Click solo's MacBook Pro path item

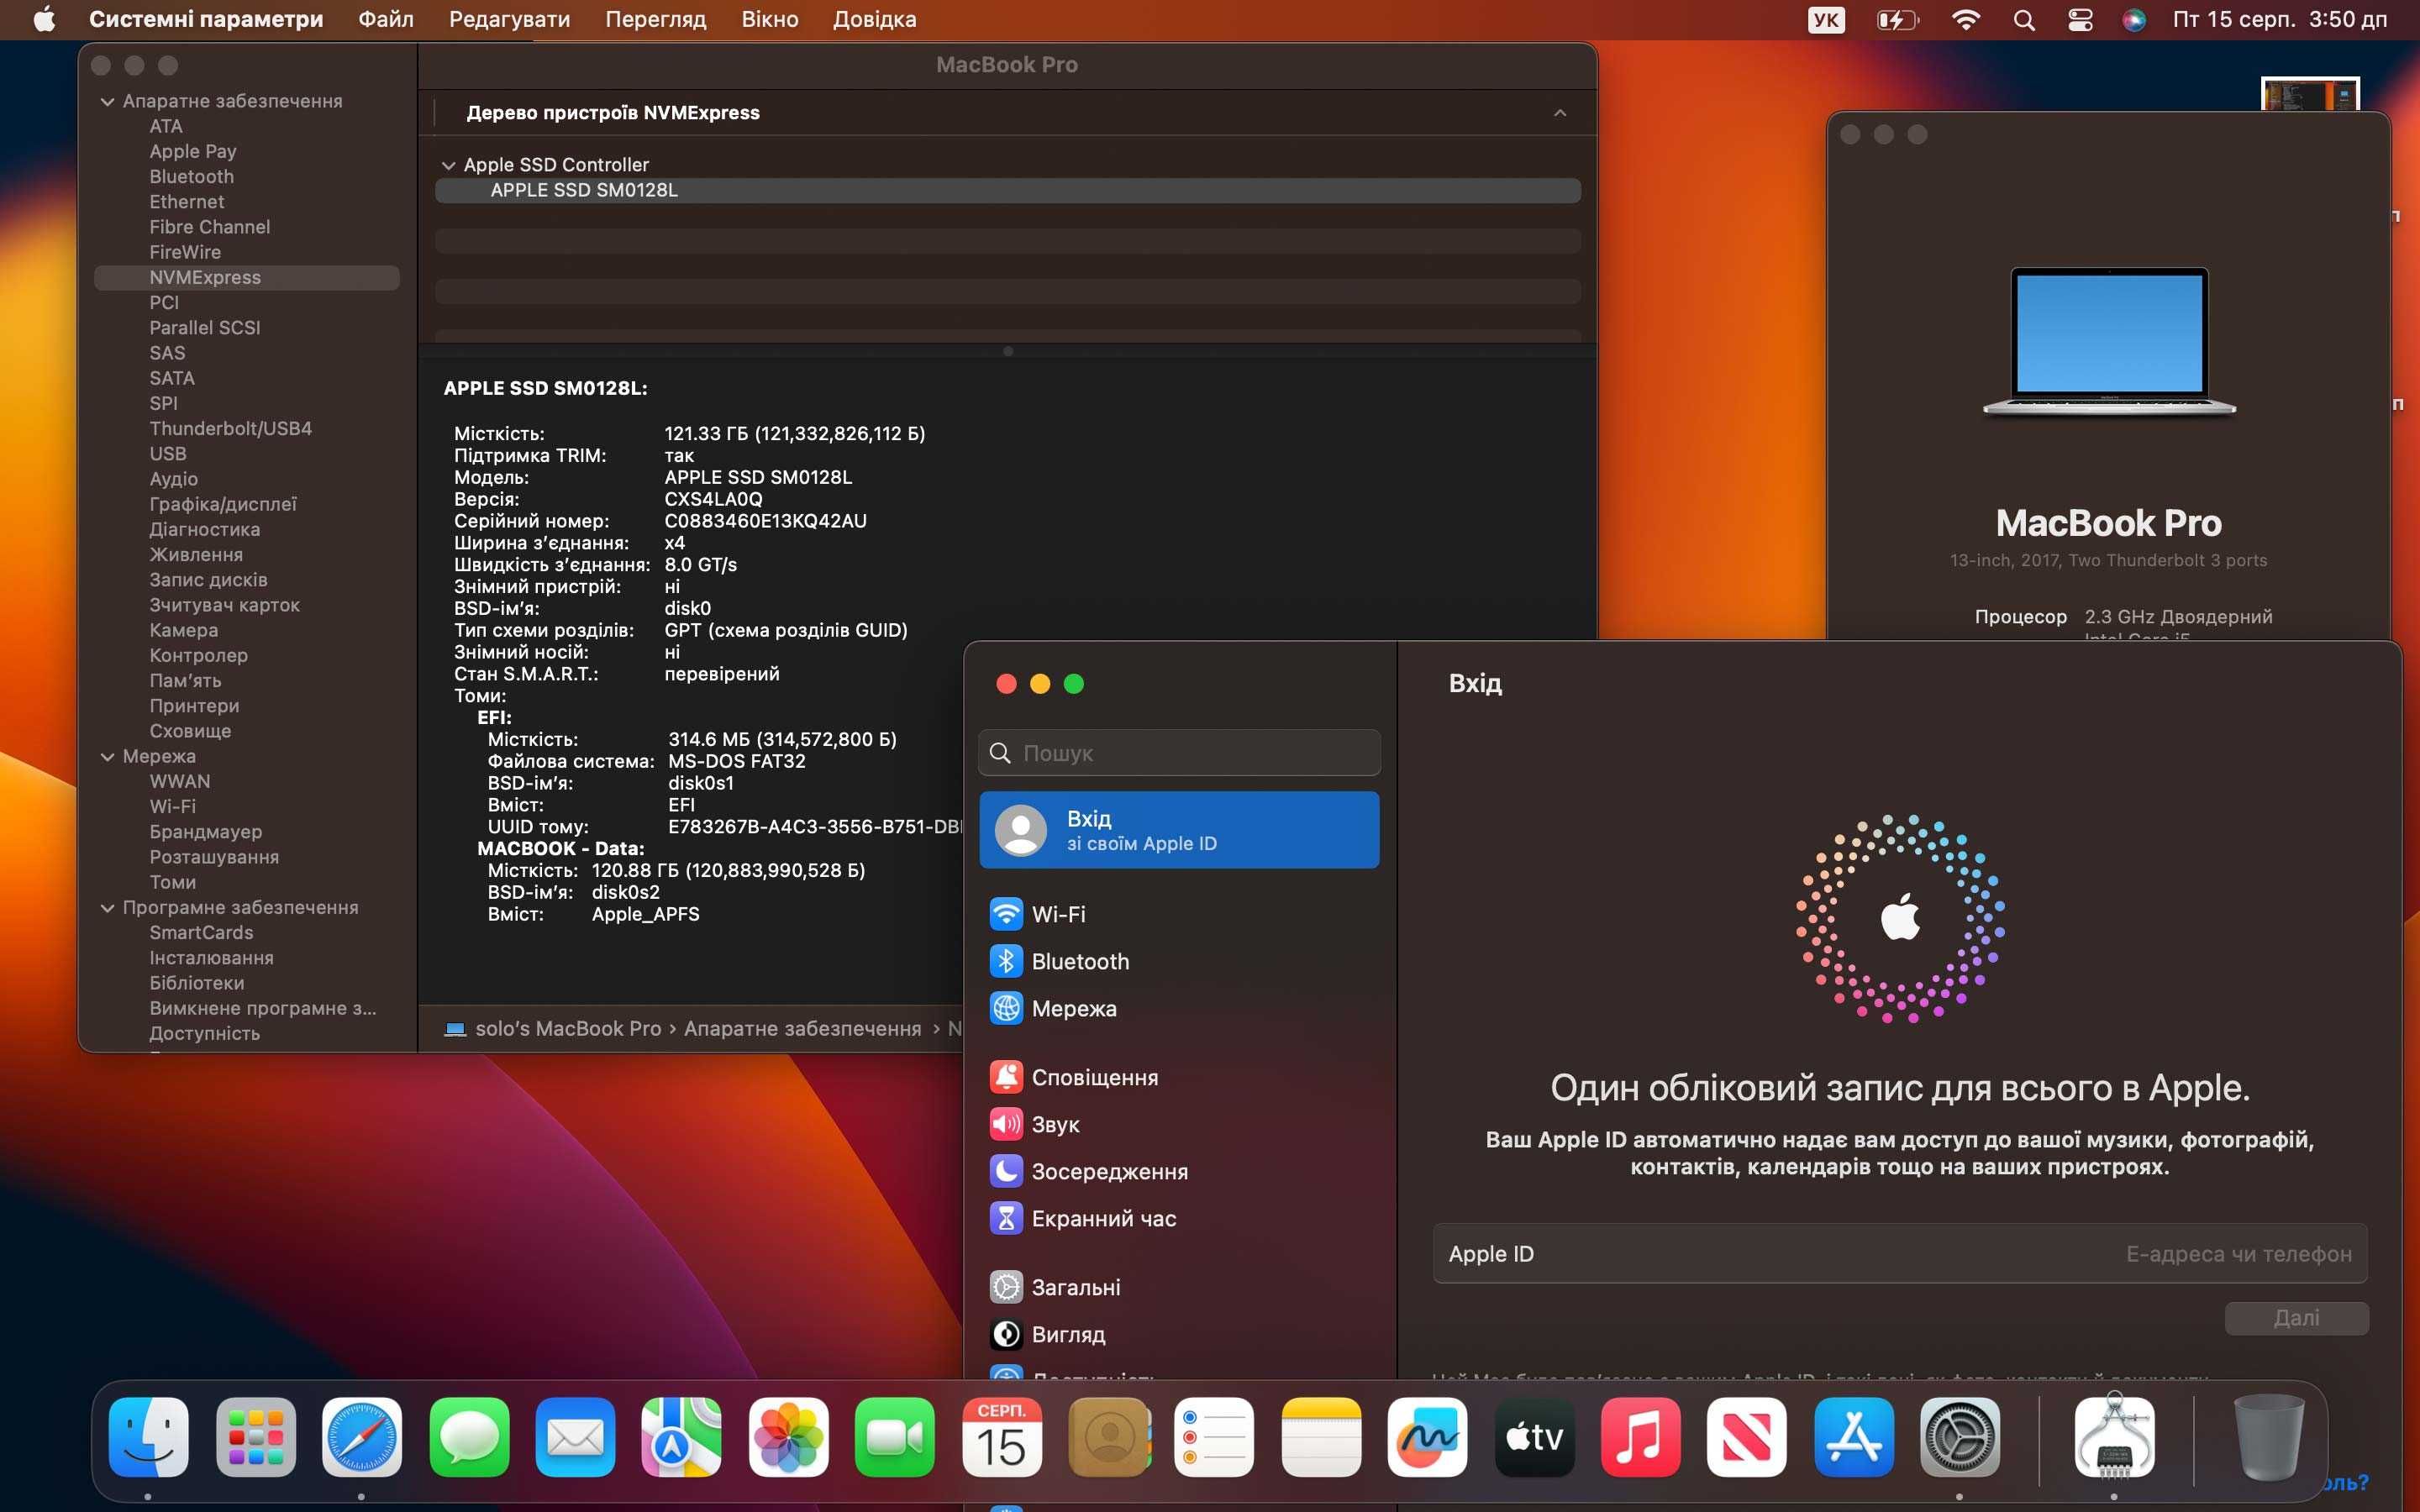pyautogui.click(x=553, y=1028)
